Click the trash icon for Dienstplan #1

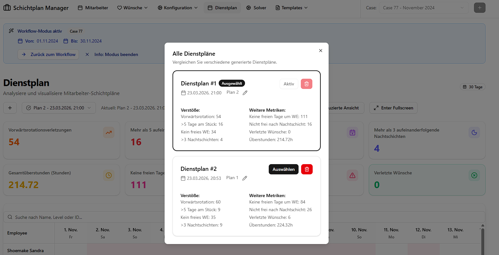point(306,84)
